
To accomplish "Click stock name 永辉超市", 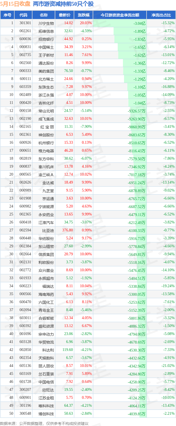I will [x=46, y=278].
